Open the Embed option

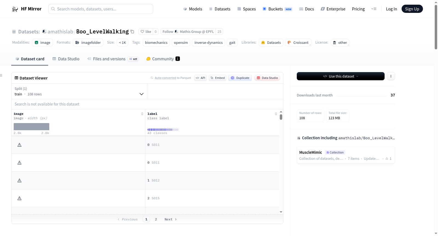pos(218,78)
